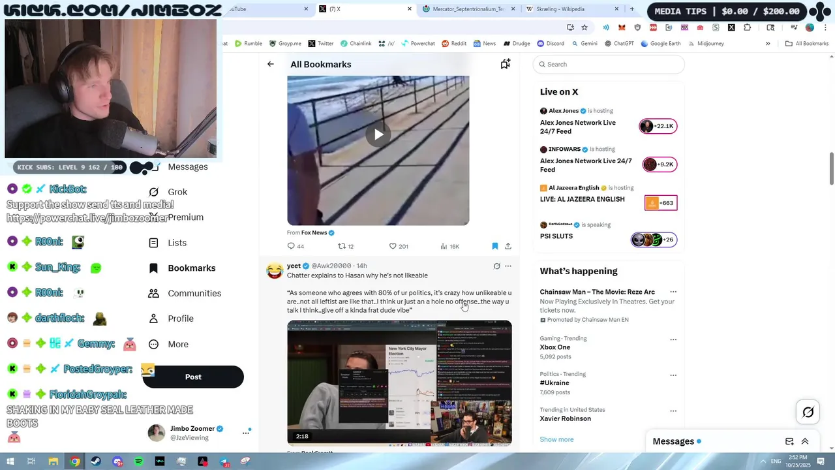Open account menu next to Jimbo Zoomer
The height and width of the screenshot is (470, 835).
pos(246,432)
